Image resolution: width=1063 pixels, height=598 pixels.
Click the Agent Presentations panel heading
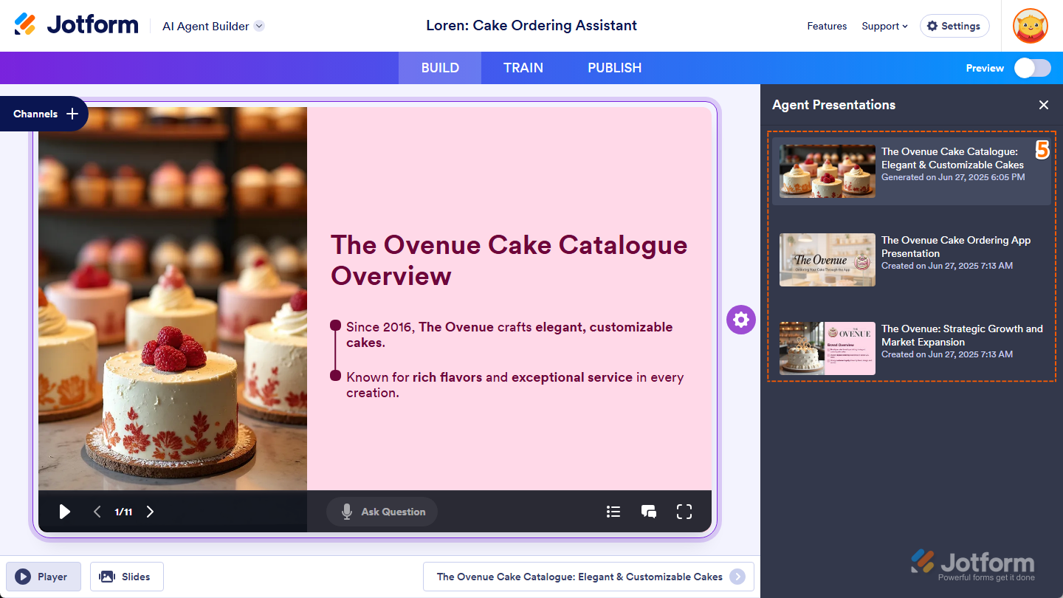point(833,105)
